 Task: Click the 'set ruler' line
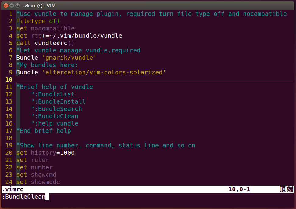click(x=33, y=160)
